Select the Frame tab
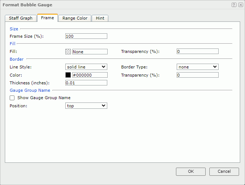This screenshot has height=185, width=245. (48, 18)
